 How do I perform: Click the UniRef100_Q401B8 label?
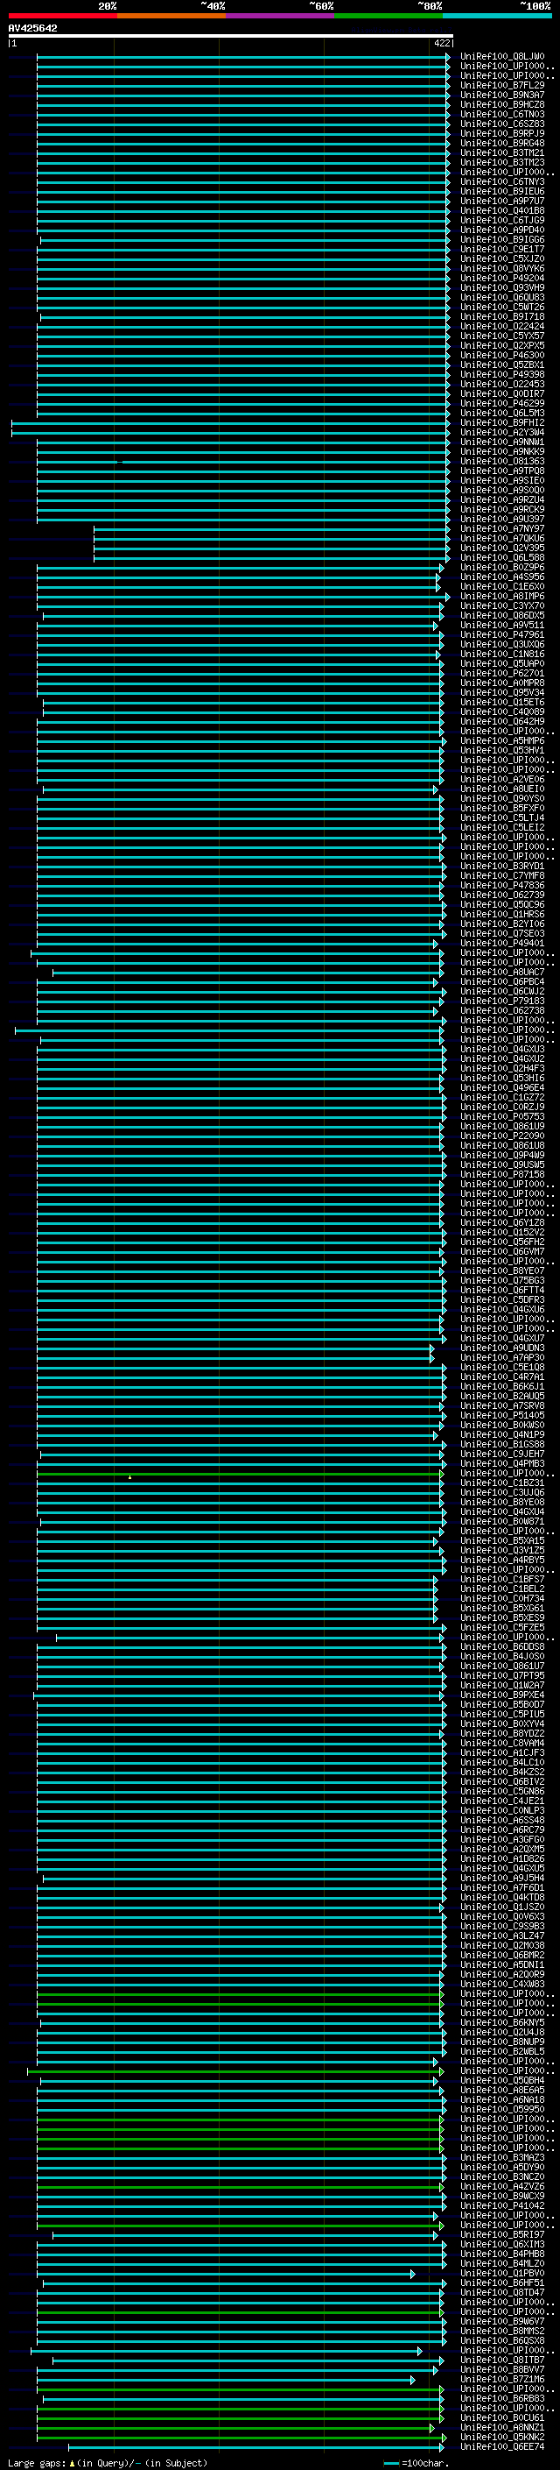tap(502, 211)
